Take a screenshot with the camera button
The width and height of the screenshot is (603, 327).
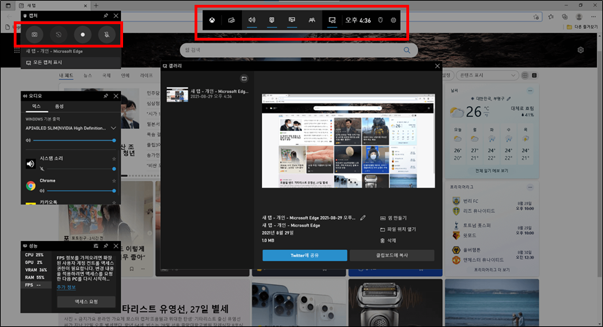coord(34,34)
